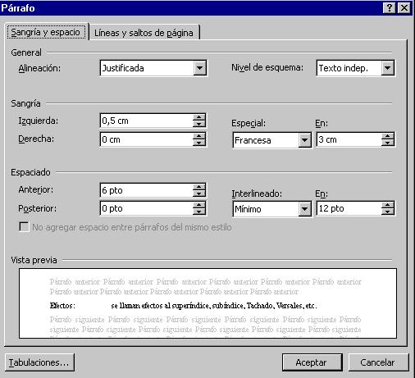Click the help question mark icon

pos(390,7)
